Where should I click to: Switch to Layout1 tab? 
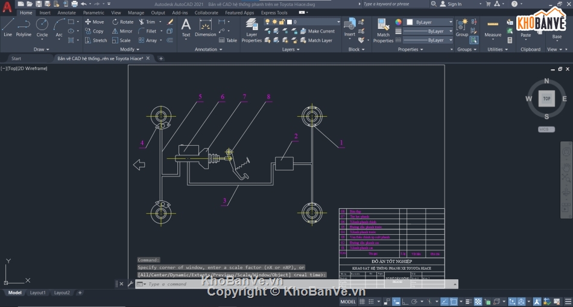pos(37,293)
